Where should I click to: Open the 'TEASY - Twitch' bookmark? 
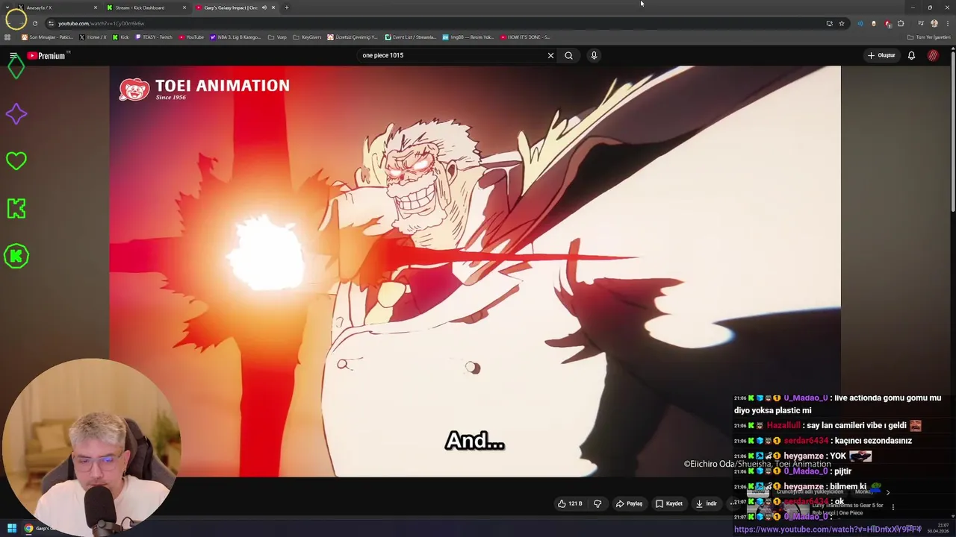coord(154,37)
